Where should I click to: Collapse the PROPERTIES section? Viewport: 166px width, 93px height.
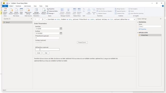click(x=138, y=22)
